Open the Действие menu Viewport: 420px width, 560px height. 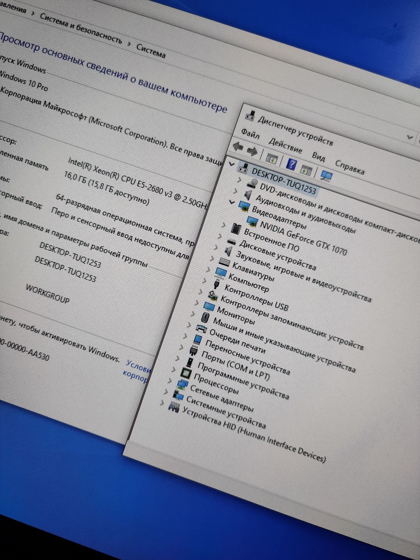pyautogui.click(x=285, y=146)
